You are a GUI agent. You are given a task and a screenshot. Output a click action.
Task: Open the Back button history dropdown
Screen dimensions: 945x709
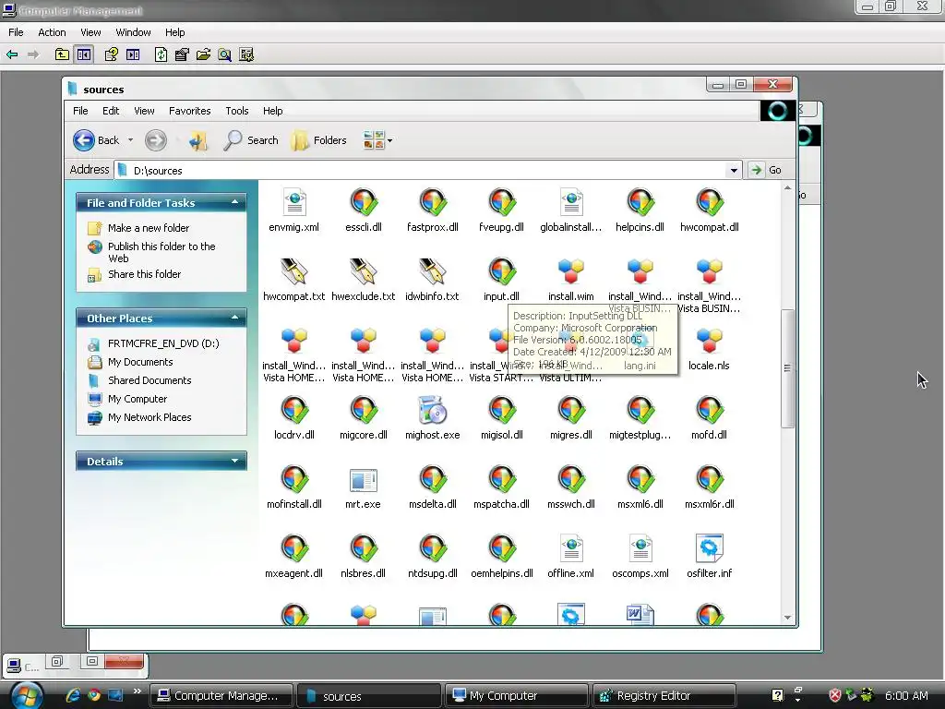[130, 140]
